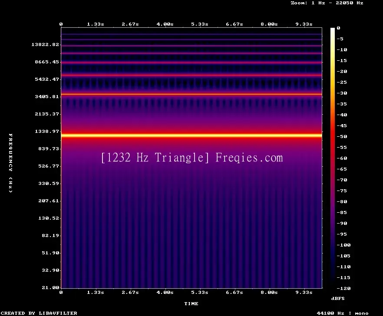Select 5.33s on the bottom time axis
Screen dimensions: 383x316
pyautogui.click(x=200, y=292)
